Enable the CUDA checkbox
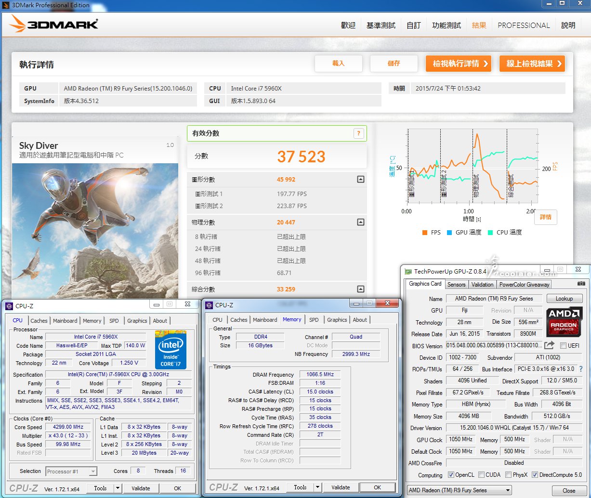Image resolution: width=591 pixels, height=498 pixels. coord(481,475)
